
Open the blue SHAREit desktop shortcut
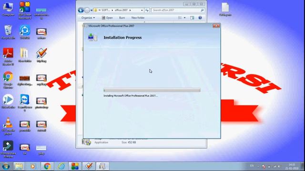coord(25,32)
